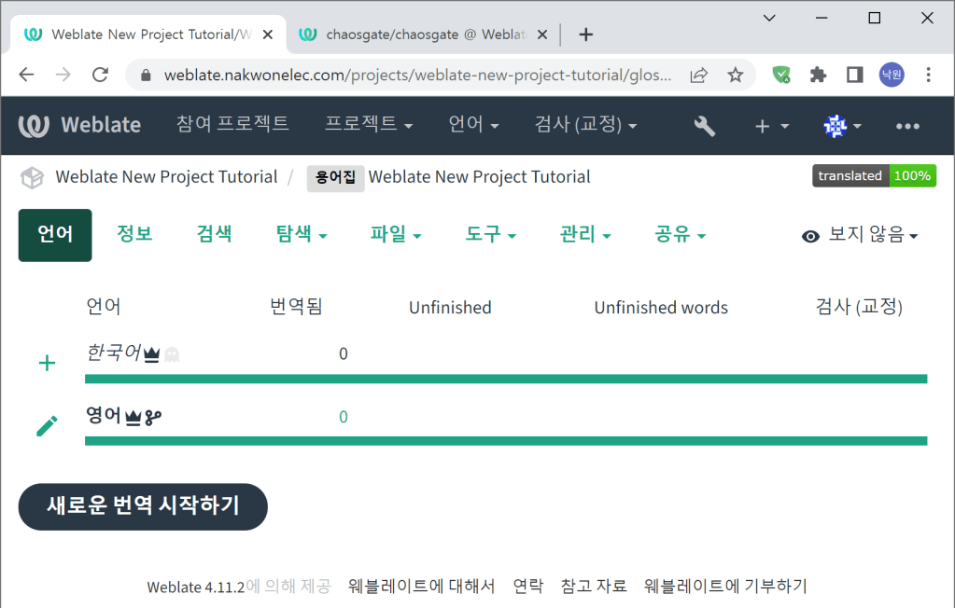This screenshot has width=955, height=608.
Task: Expand the 프로젝트 dropdown in navbar
Action: click(369, 124)
